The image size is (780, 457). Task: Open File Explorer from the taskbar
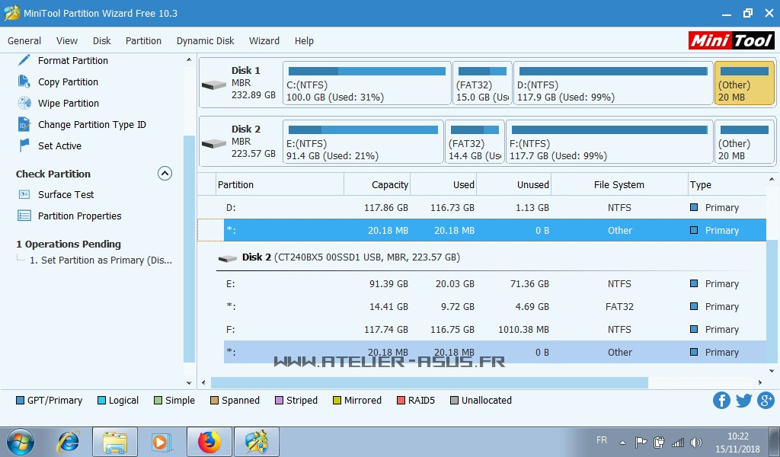point(115,442)
